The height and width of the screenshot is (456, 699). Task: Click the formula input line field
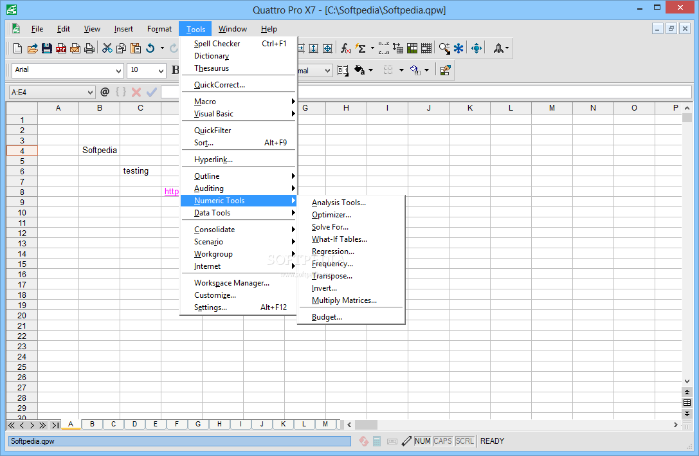pyautogui.click(x=426, y=92)
